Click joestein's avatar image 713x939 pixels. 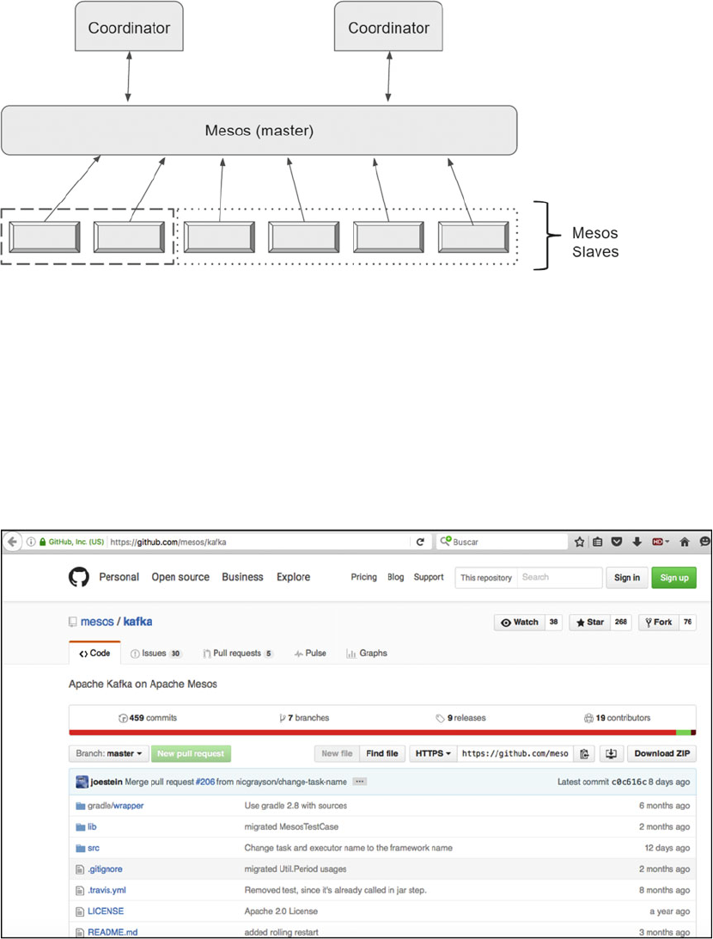tap(82, 782)
